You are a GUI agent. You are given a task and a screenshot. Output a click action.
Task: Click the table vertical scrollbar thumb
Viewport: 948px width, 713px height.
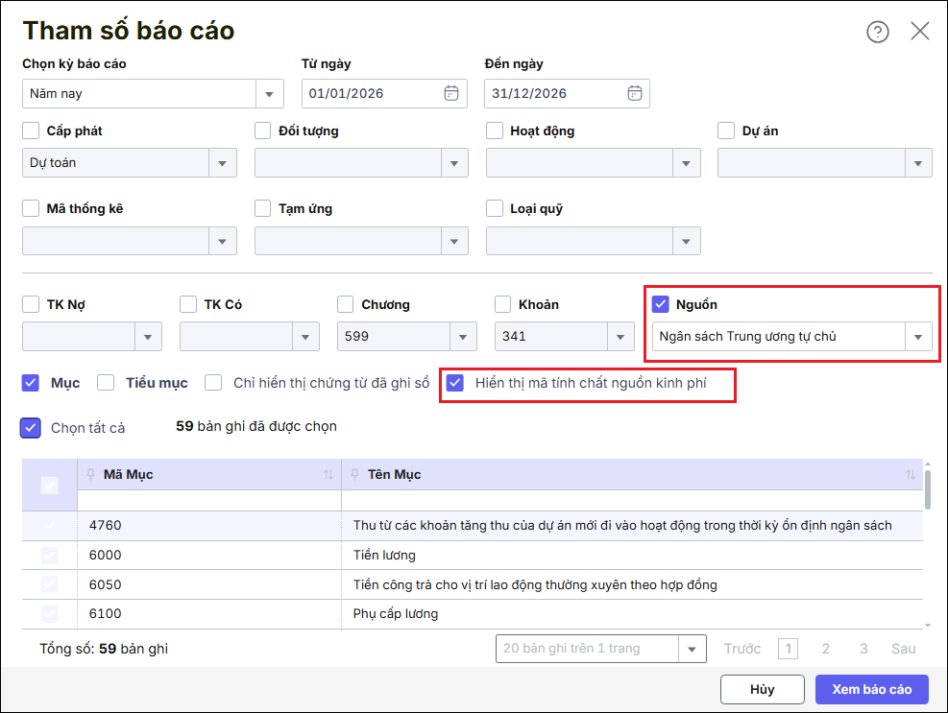pos(928,490)
